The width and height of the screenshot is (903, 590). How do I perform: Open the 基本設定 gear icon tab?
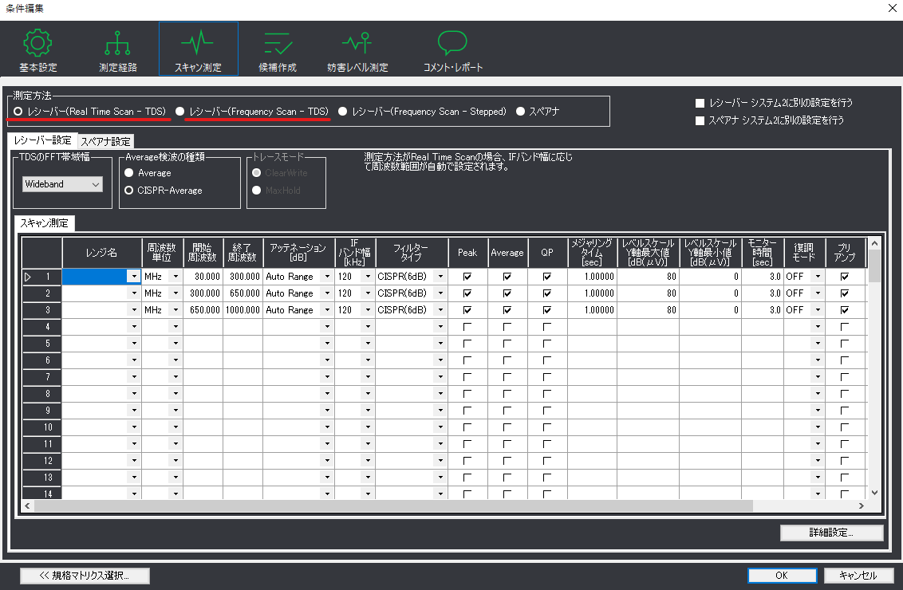tap(38, 51)
